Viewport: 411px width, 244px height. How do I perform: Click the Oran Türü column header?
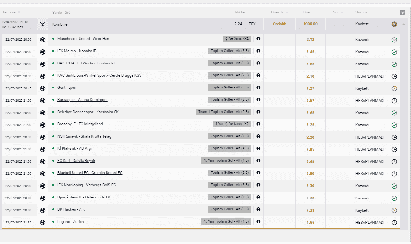[279, 12]
